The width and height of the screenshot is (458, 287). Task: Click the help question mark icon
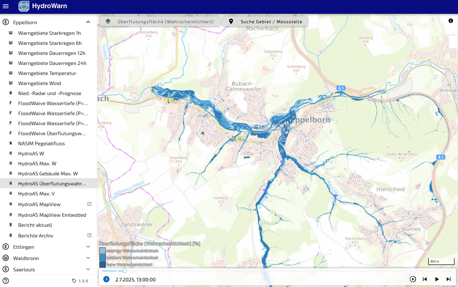pyautogui.click(x=6, y=281)
